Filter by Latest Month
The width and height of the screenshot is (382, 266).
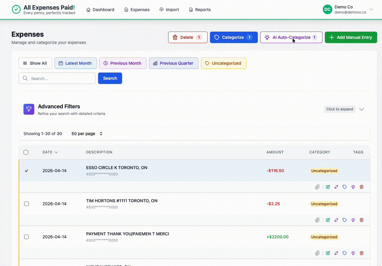click(x=75, y=63)
